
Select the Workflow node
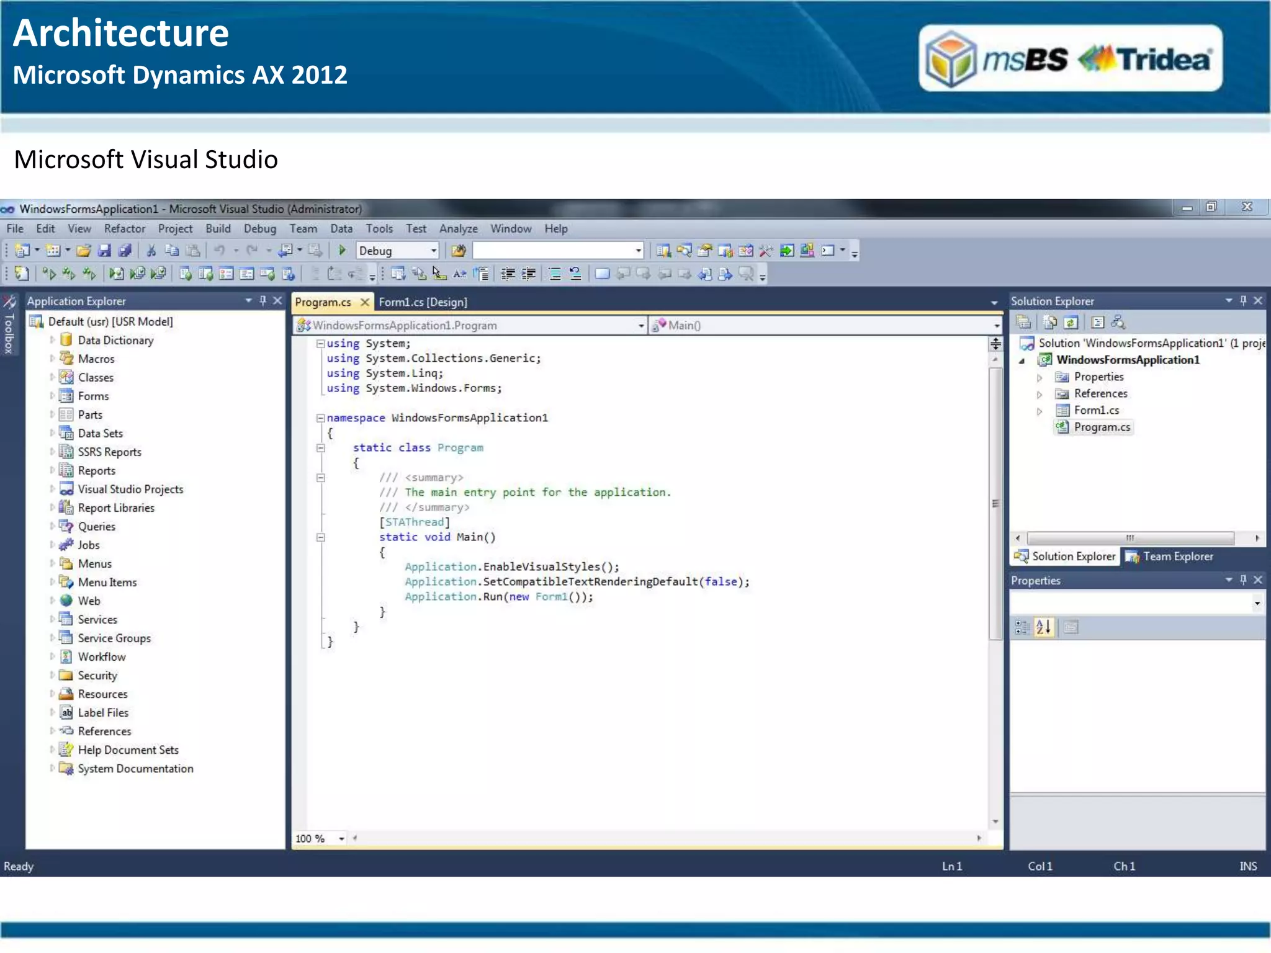click(102, 656)
